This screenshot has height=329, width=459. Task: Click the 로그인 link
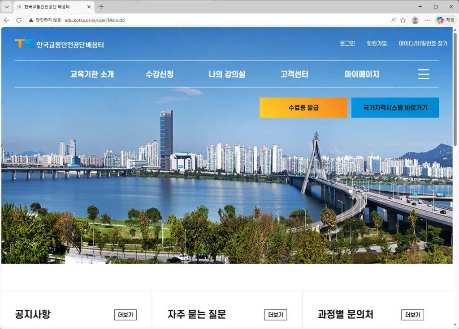tap(346, 43)
